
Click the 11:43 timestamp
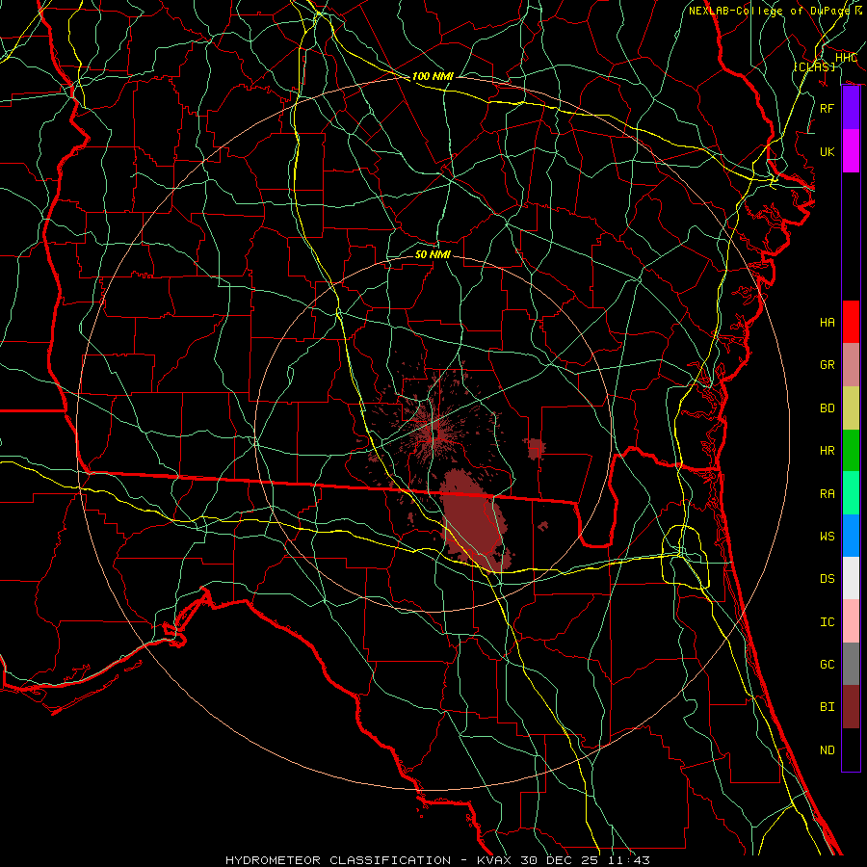[629, 860]
